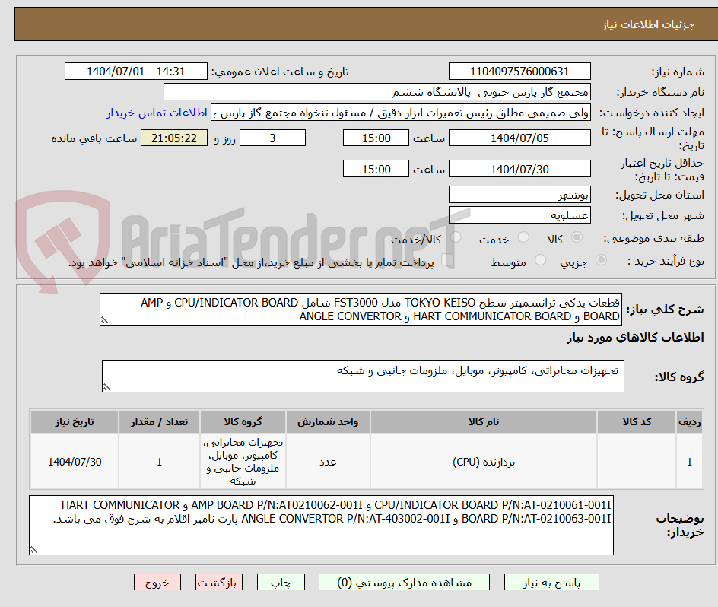
Task: Select the کالا (goods) radio button
Action: (x=577, y=237)
